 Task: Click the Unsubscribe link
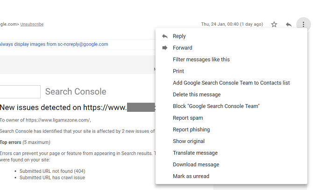(x=32, y=24)
